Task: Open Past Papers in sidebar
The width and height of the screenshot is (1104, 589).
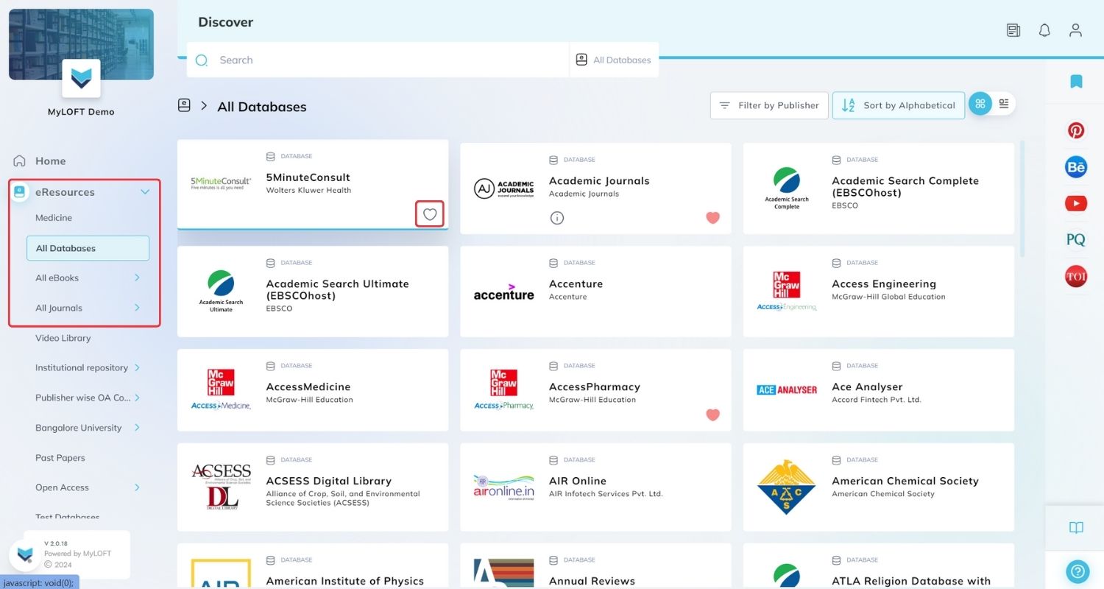Action: tap(60, 458)
